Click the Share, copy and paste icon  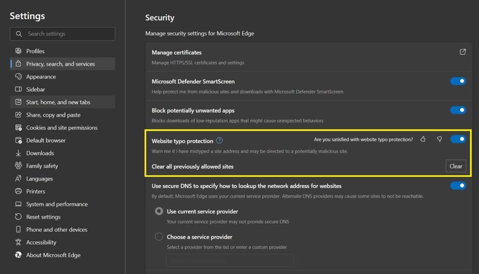click(18, 115)
